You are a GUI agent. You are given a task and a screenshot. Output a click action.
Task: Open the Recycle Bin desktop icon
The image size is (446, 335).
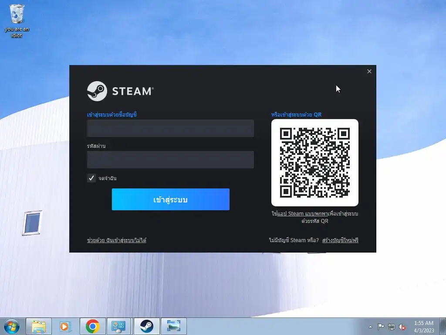point(17,21)
